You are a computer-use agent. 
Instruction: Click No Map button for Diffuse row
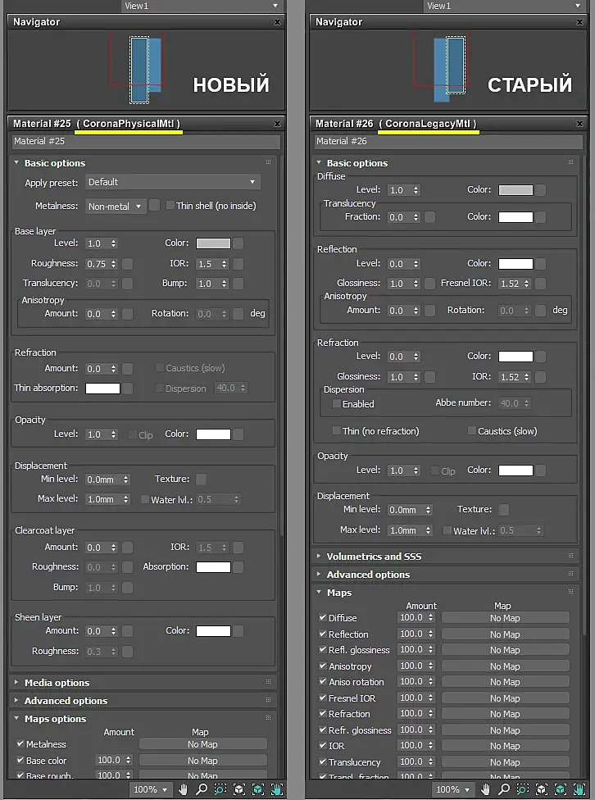point(505,618)
